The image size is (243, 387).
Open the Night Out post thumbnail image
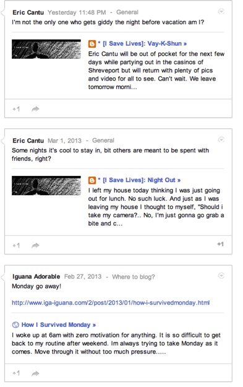click(46, 186)
